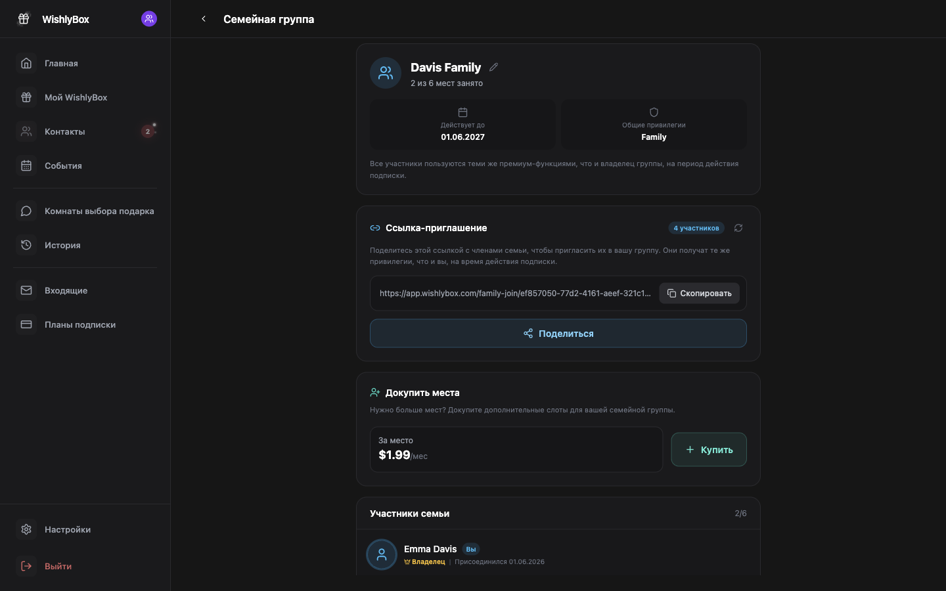
Task: Click the date 01.06.2027
Action: click(462, 137)
